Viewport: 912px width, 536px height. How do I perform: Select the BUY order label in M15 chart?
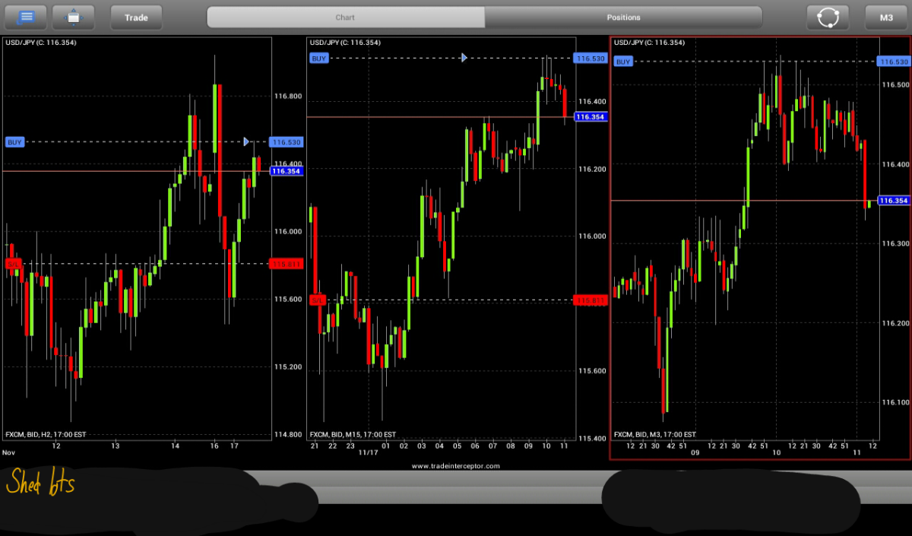[x=319, y=59]
